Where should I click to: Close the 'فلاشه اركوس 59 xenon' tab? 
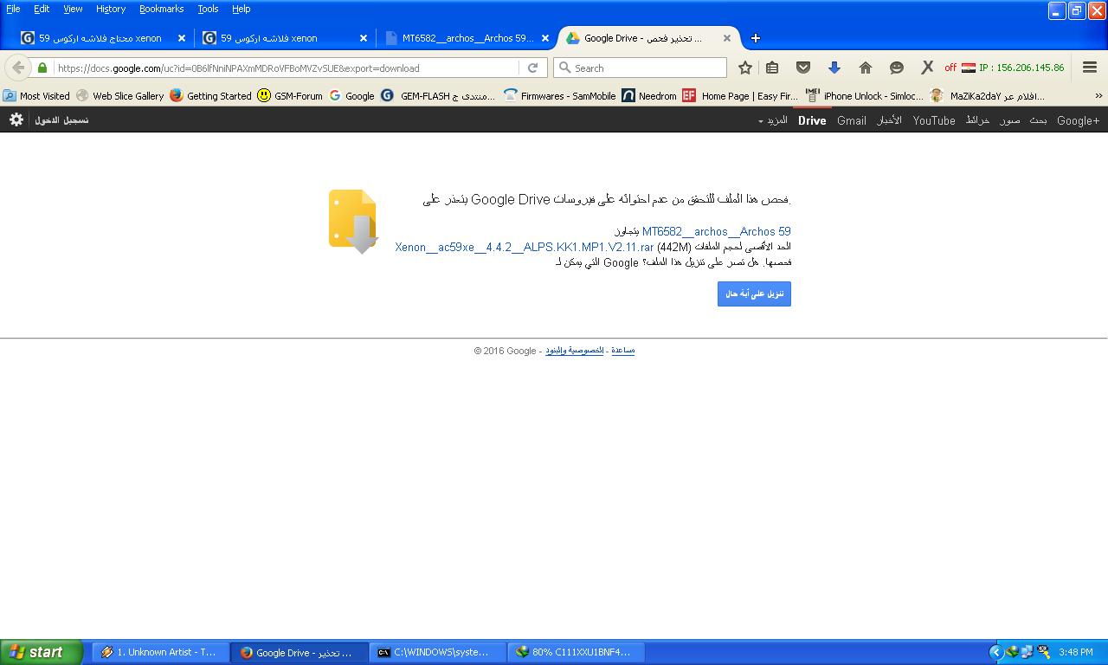pos(364,38)
